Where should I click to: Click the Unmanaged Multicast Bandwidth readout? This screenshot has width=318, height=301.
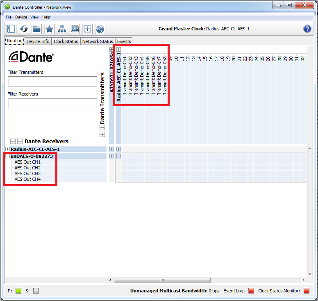point(175,291)
